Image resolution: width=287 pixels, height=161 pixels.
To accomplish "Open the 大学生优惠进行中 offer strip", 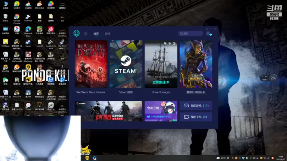I will (159, 117).
